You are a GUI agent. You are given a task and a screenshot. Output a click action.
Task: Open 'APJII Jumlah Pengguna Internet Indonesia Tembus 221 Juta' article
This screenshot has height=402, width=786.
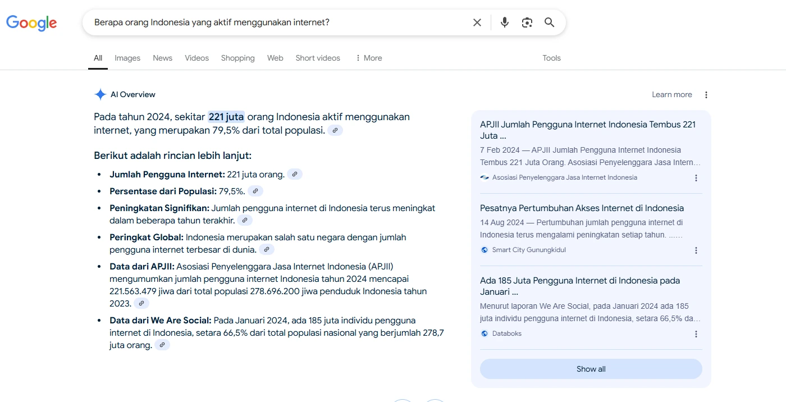(588, 130)
